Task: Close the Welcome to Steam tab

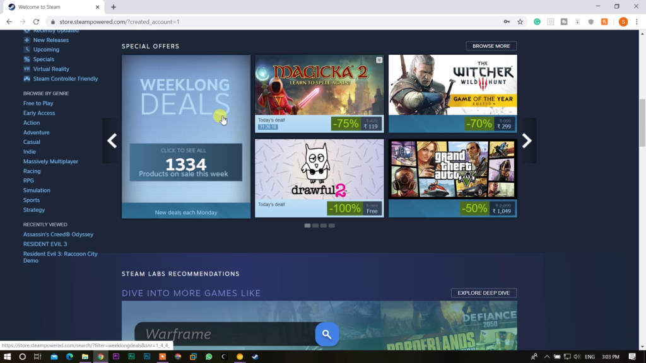Action: (98, 7)
